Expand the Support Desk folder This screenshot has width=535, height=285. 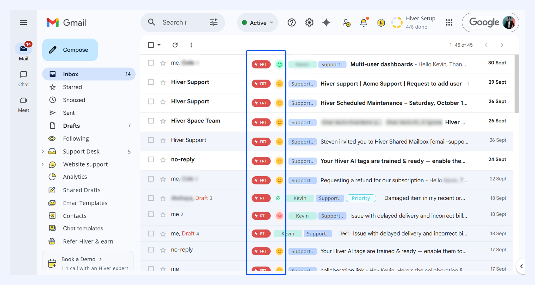(43, 151)
